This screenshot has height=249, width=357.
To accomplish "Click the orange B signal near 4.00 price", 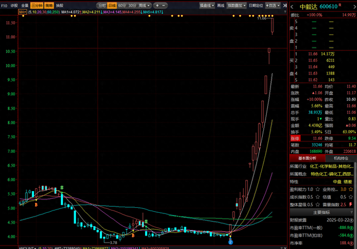I will [133, 236].
